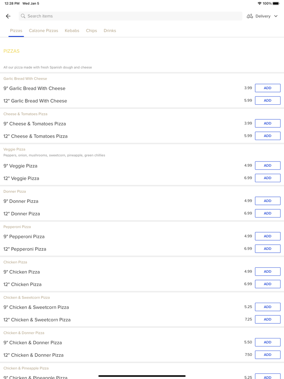Add 9" Pepperoni Pizza to order
284x379 pixels.
[267, 236]
